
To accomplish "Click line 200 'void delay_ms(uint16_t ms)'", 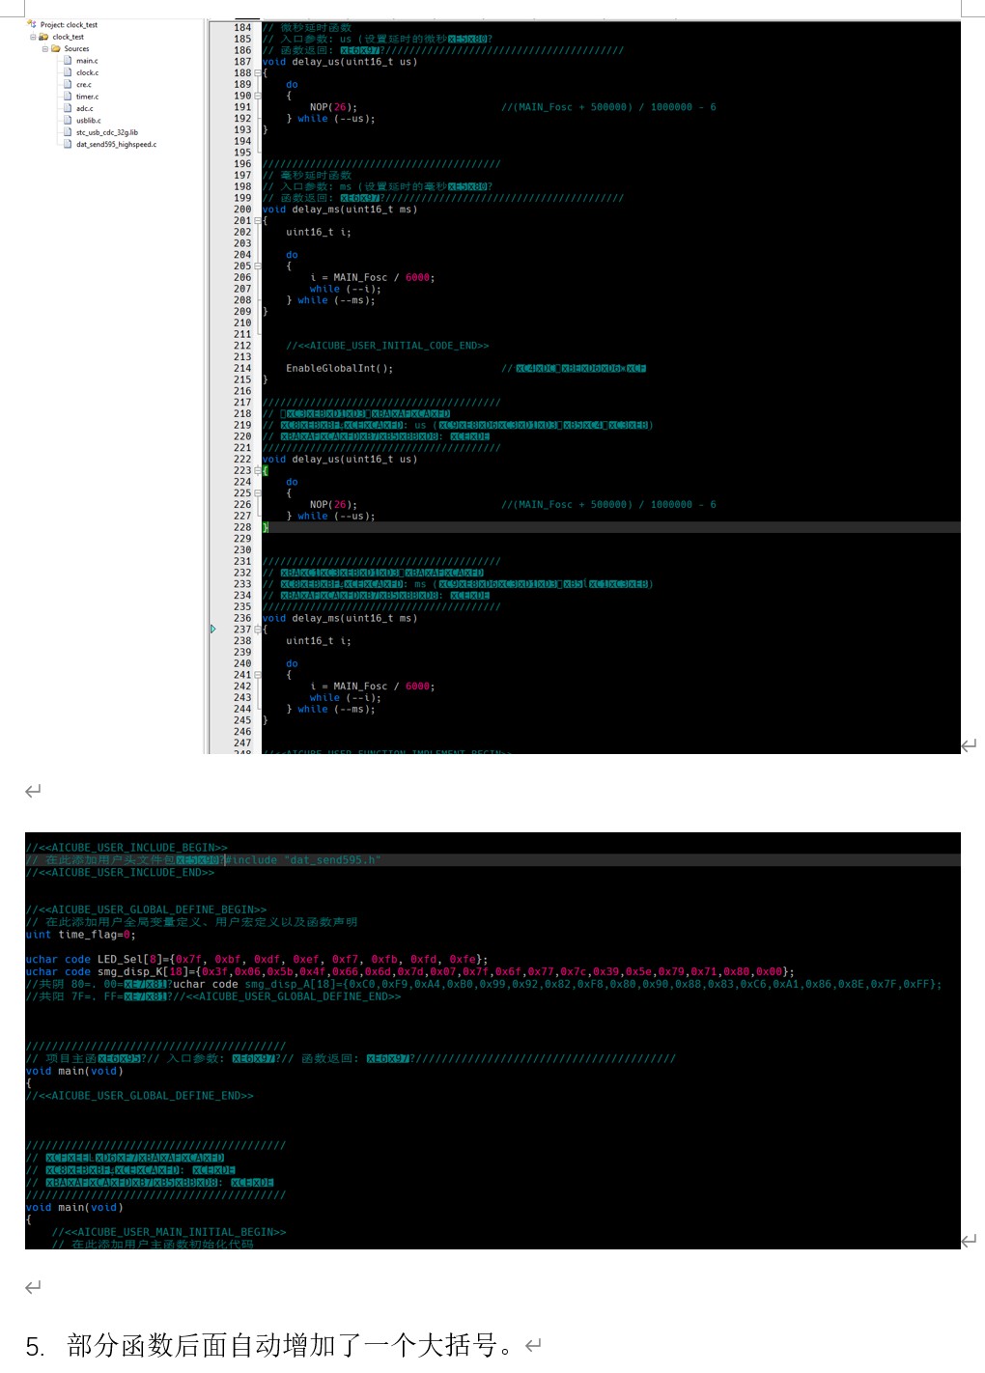I will [x=340, y=210].
